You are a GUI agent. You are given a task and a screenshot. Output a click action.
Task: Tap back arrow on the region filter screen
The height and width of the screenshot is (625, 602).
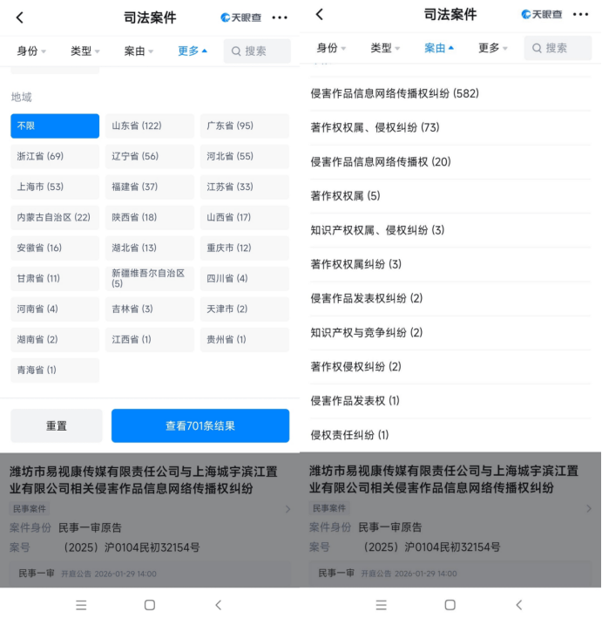point(20,17)
